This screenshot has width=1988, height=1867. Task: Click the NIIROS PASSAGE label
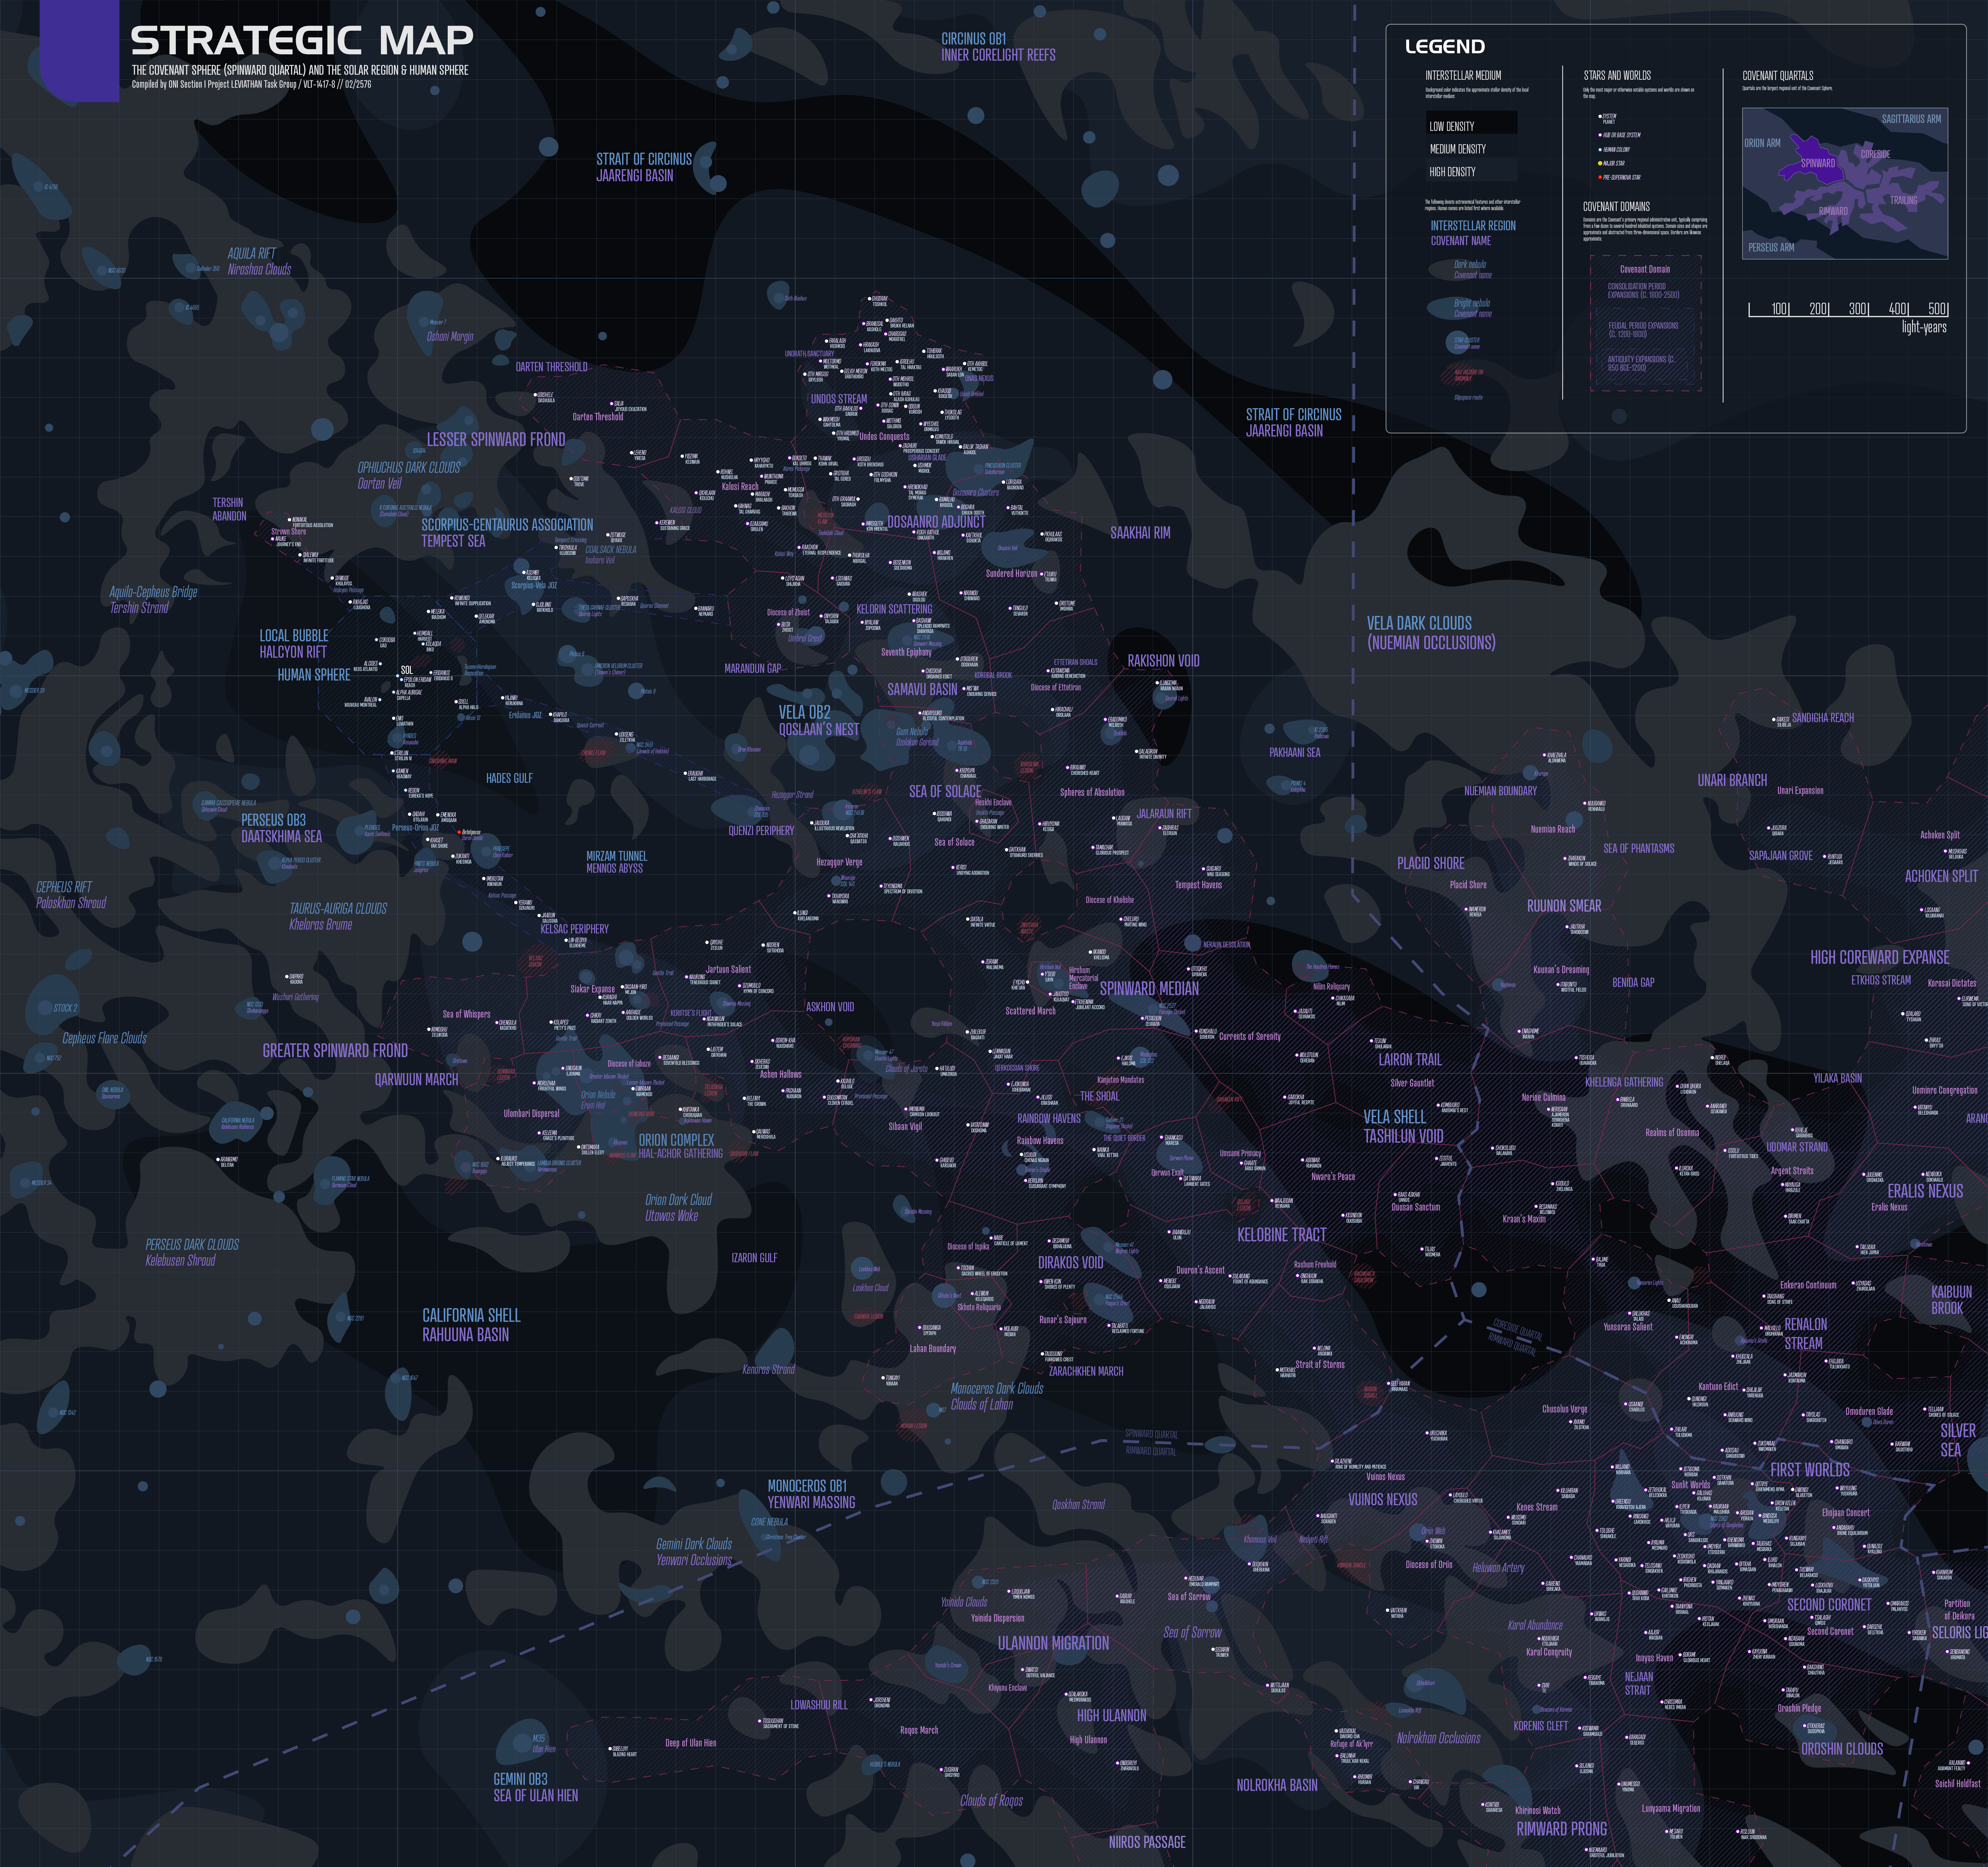pos(1147,1842)
